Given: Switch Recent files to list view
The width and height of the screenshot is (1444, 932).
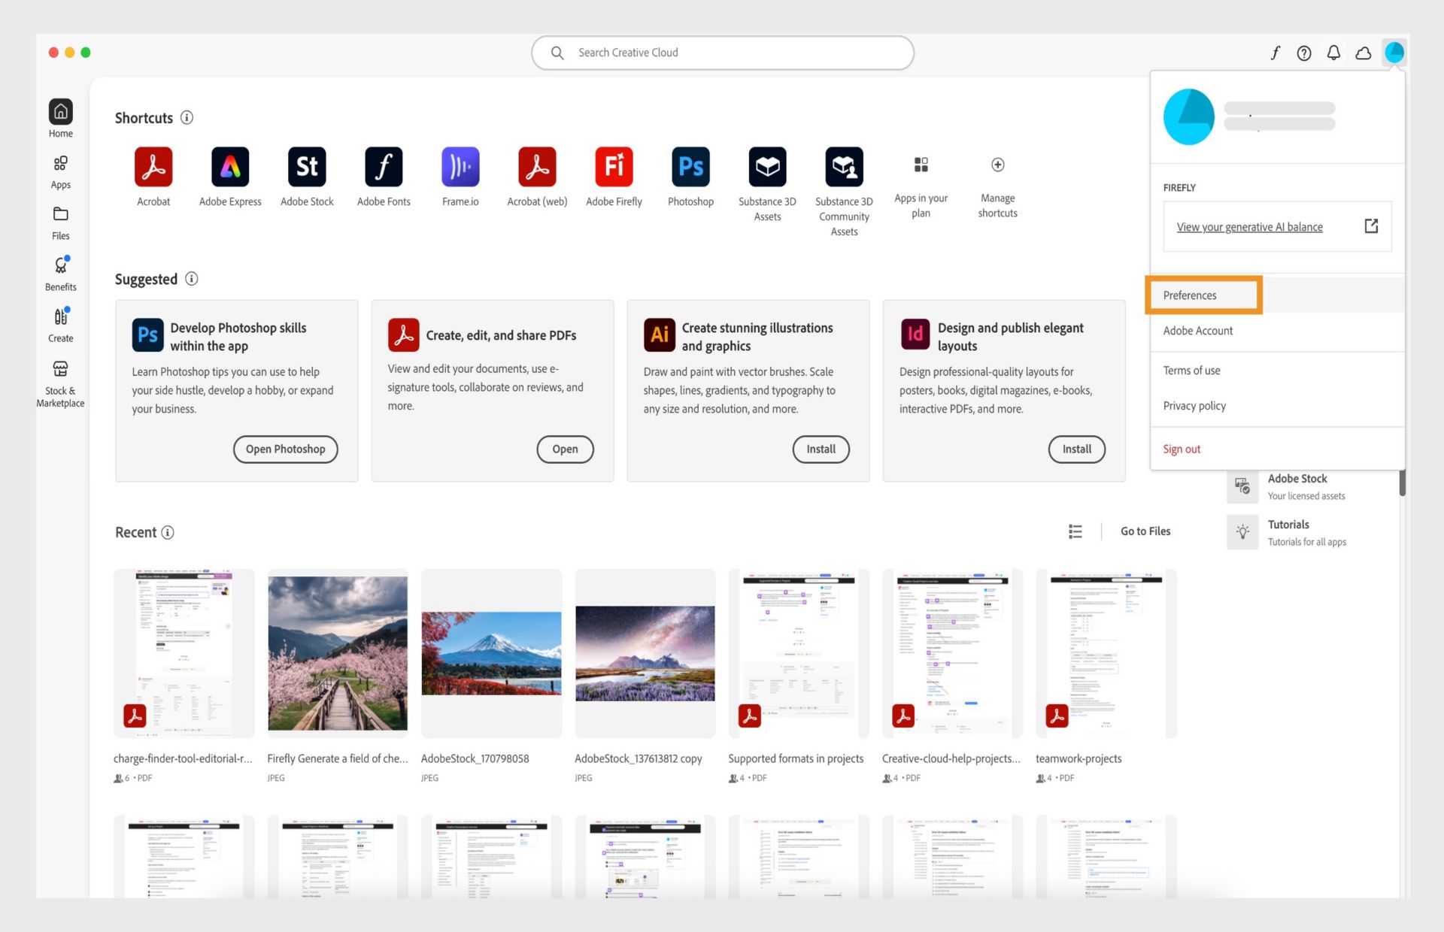Looking at the screenshot, I should point(1075,531).
